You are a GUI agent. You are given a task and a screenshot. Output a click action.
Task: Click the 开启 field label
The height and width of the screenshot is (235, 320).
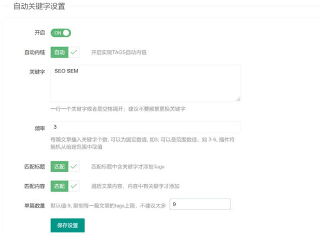(40, 32)
